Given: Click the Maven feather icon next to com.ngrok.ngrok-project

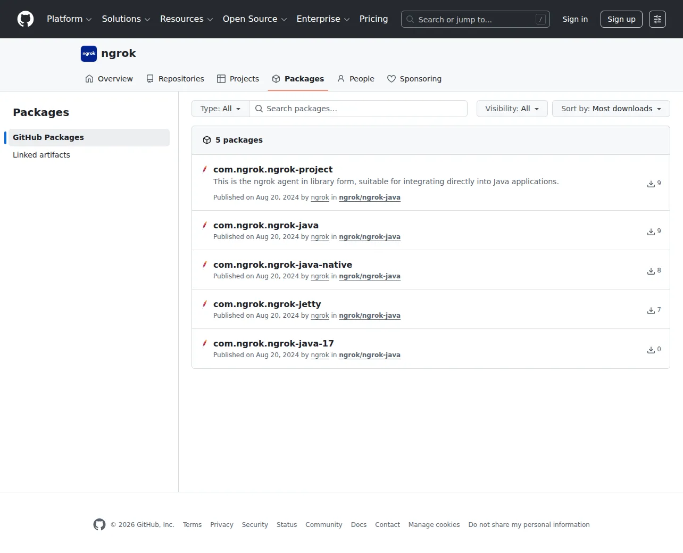Looking at the screenshot, I should click(205, 169).
